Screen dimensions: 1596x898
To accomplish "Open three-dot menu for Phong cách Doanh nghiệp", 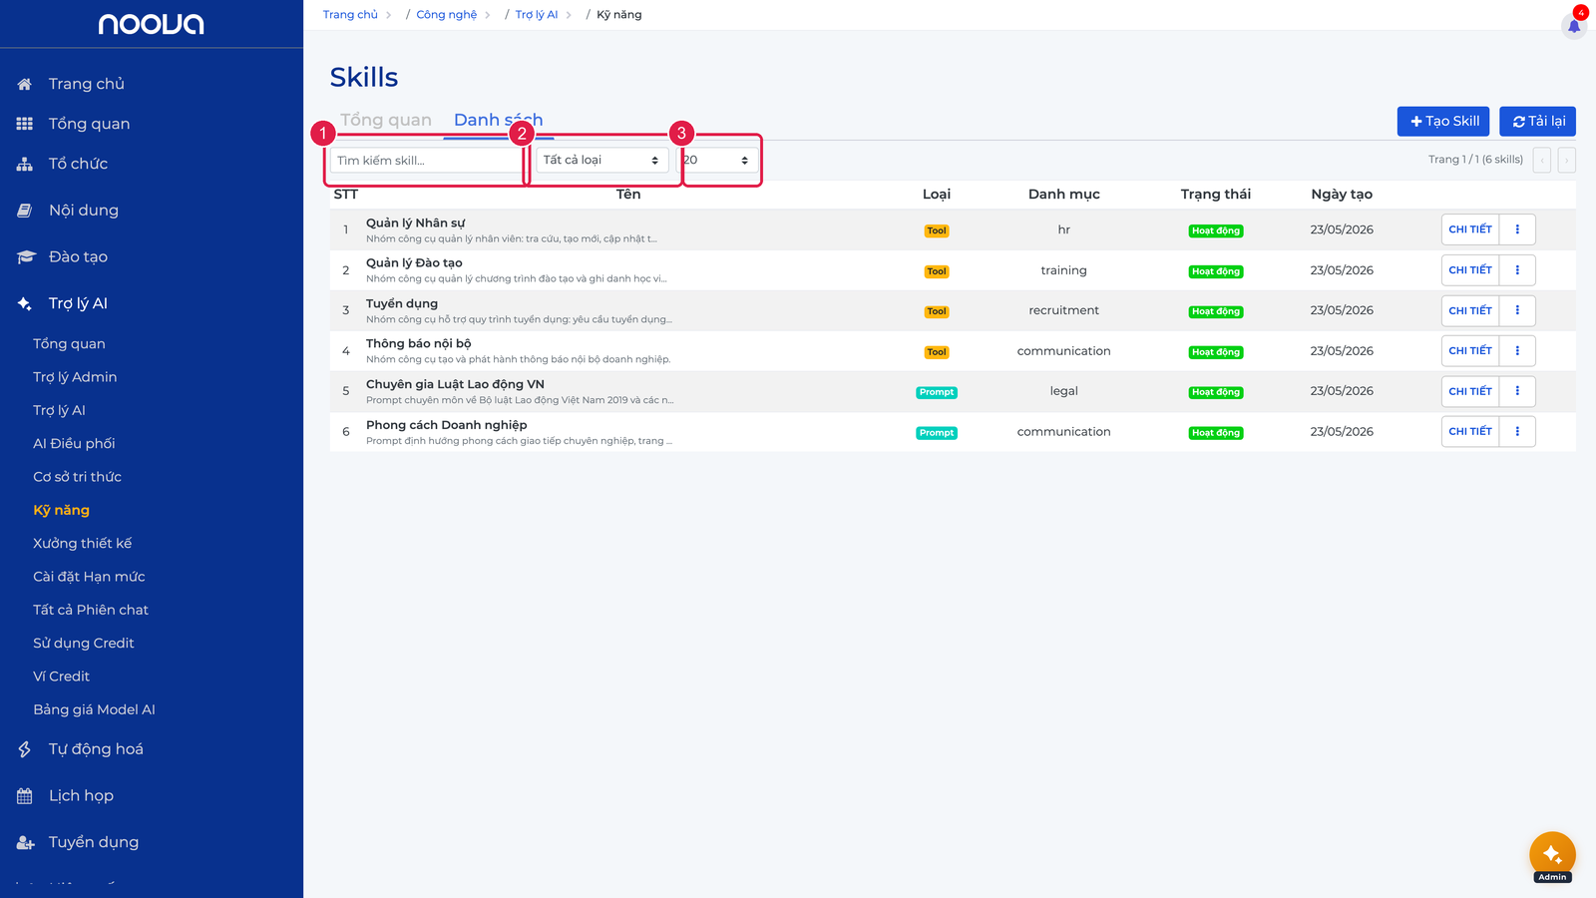I will (x=1517, y=431).
